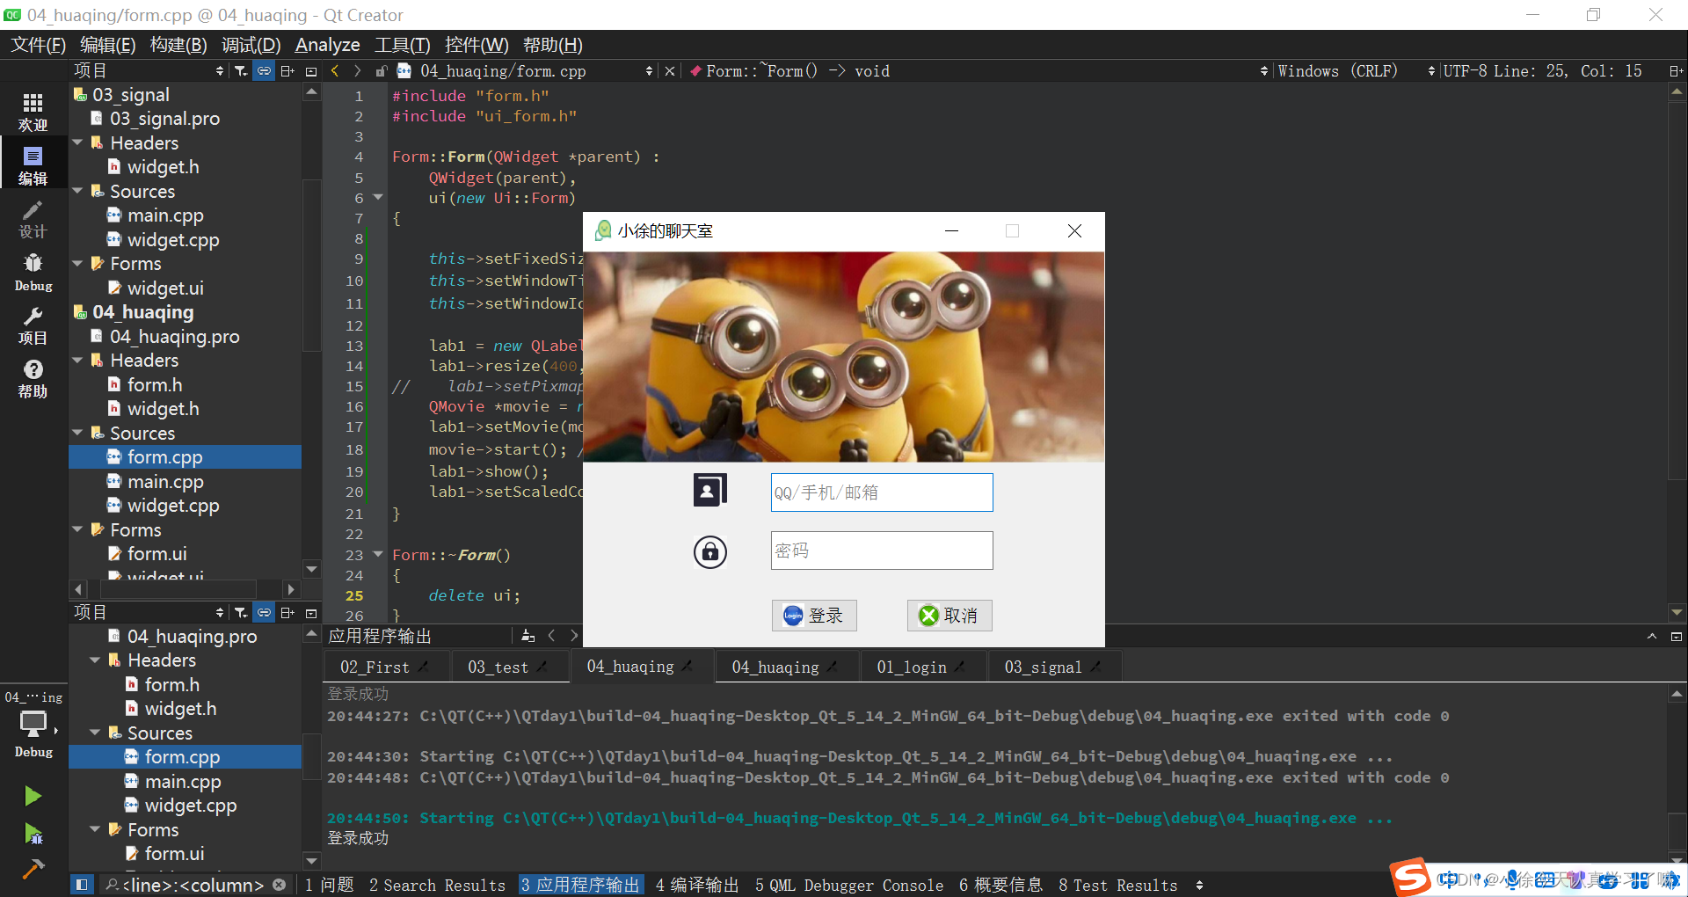Click filter icon in top project panel
The image size is (1688, 897).
point(241,71)
